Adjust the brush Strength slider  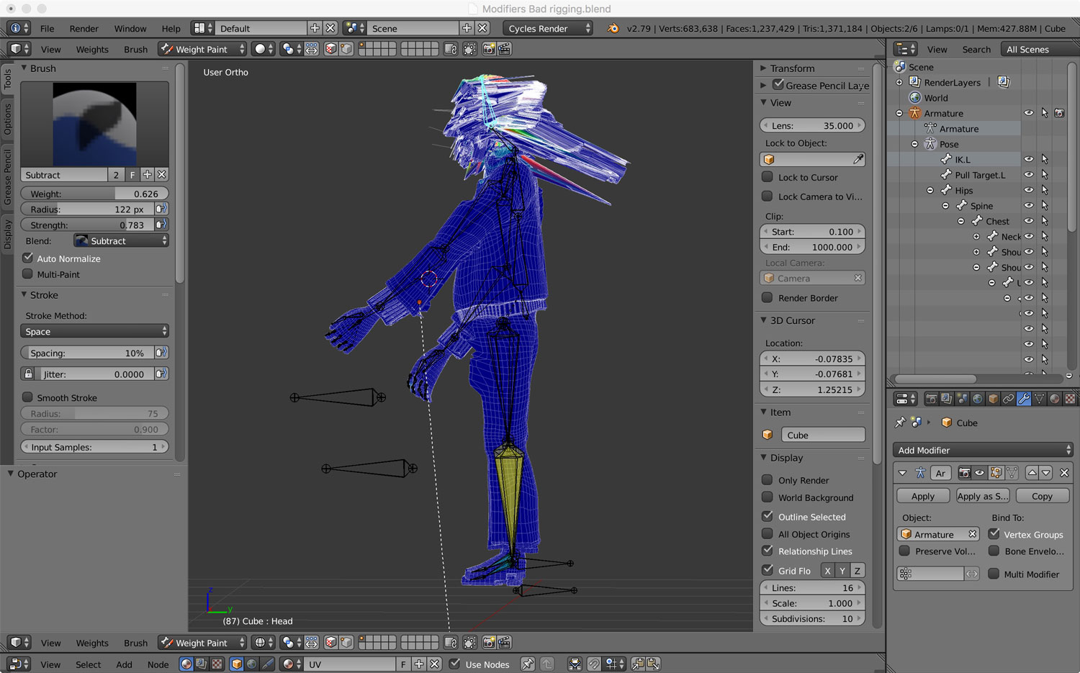click(86, 225)
